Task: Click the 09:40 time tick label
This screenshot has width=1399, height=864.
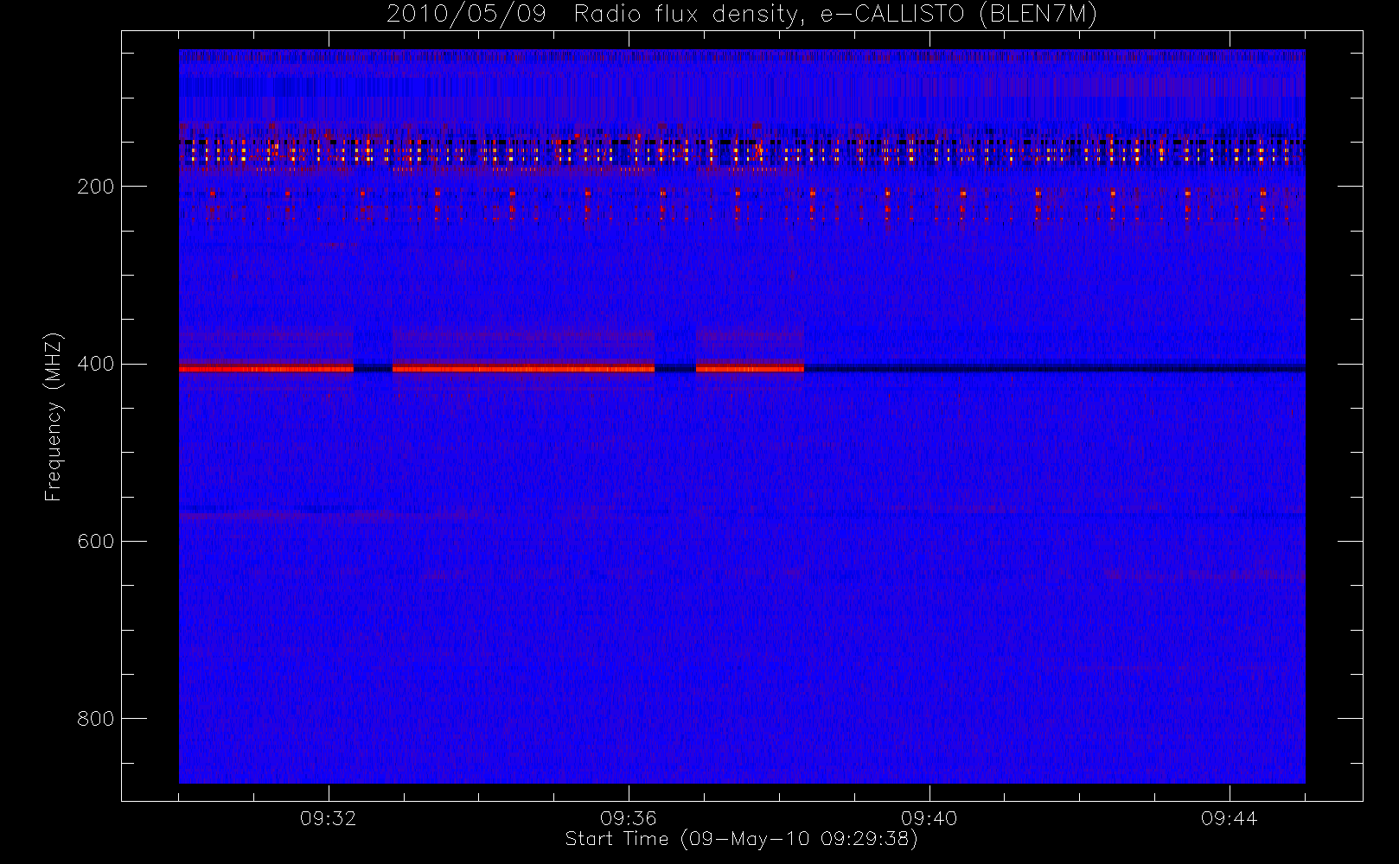Action: coord(929,818)
